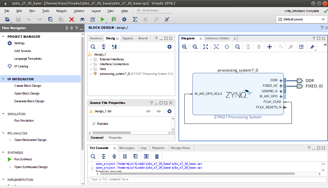Open the File menu
This screenshot has height=188, width=328.
(7, 11)
